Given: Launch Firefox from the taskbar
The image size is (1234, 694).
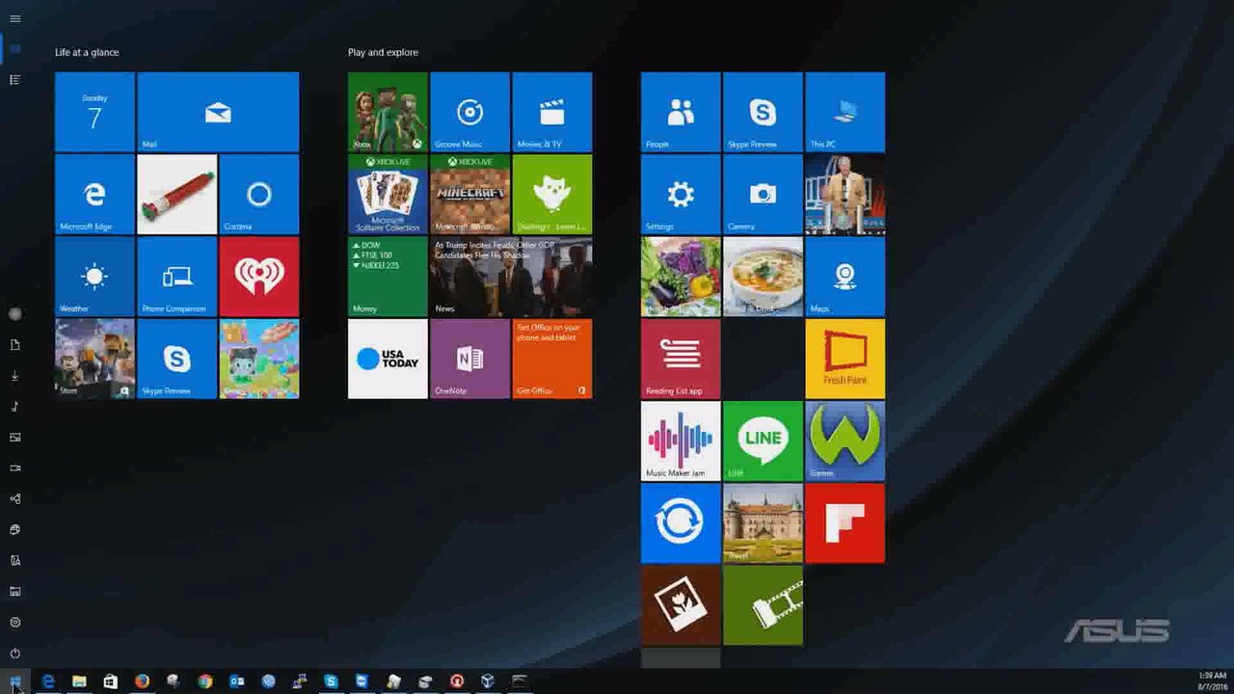Looking at the screenshot, I should [x=142, y=681].
